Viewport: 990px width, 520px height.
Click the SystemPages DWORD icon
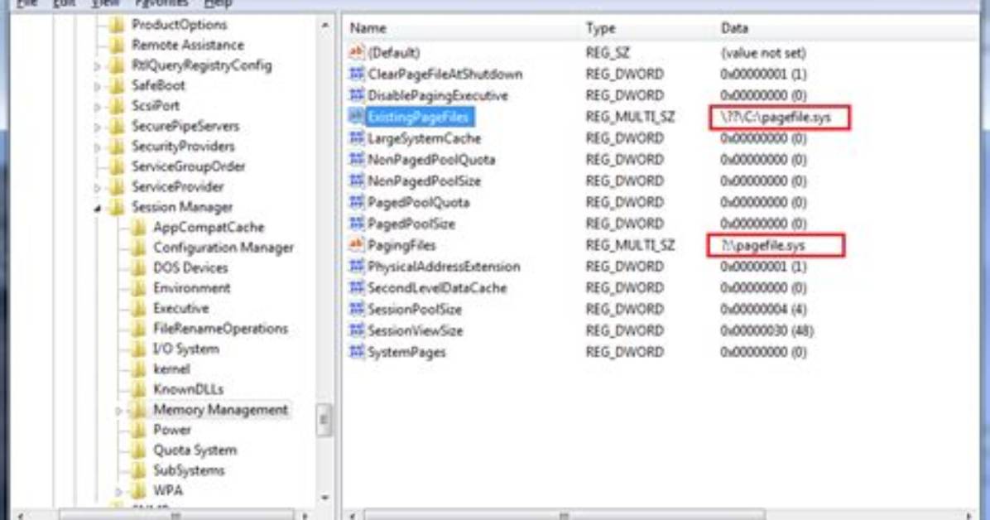357,352
